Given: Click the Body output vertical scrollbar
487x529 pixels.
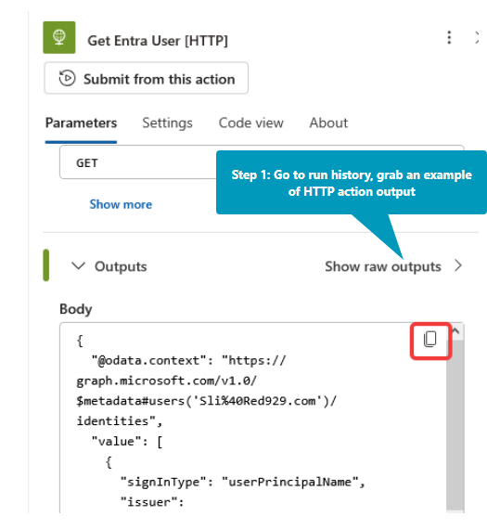Looking at the screenshot, I should coord(455,425).
